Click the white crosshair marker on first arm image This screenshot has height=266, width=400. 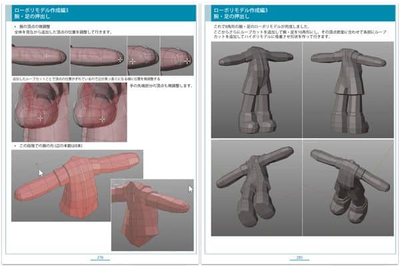coord(45,56)
